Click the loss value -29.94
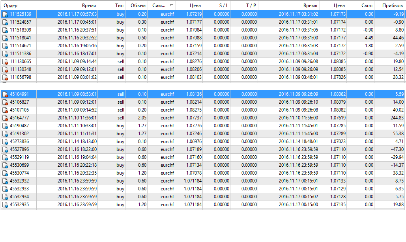Viewport: 406px width, 242px height. 397,157
